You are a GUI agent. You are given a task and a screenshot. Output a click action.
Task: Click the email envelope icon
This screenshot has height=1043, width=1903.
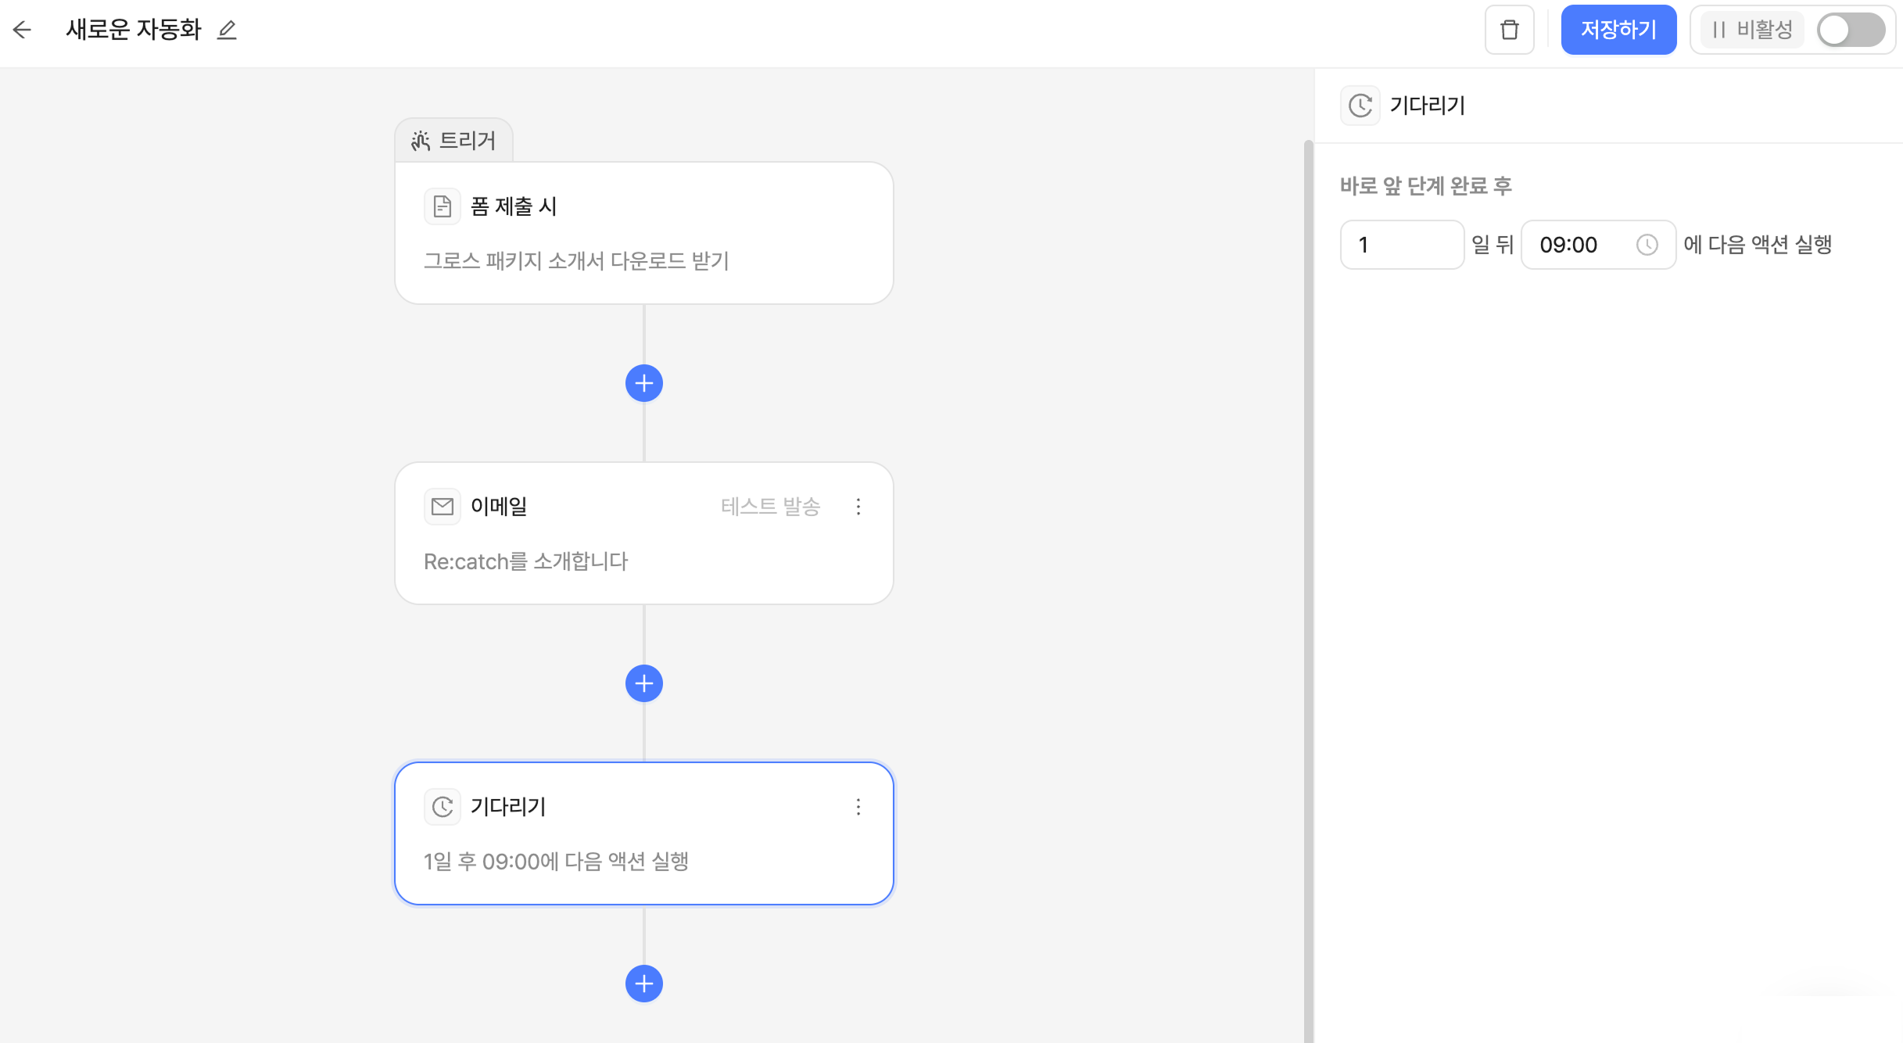click(x=443, y=507)
